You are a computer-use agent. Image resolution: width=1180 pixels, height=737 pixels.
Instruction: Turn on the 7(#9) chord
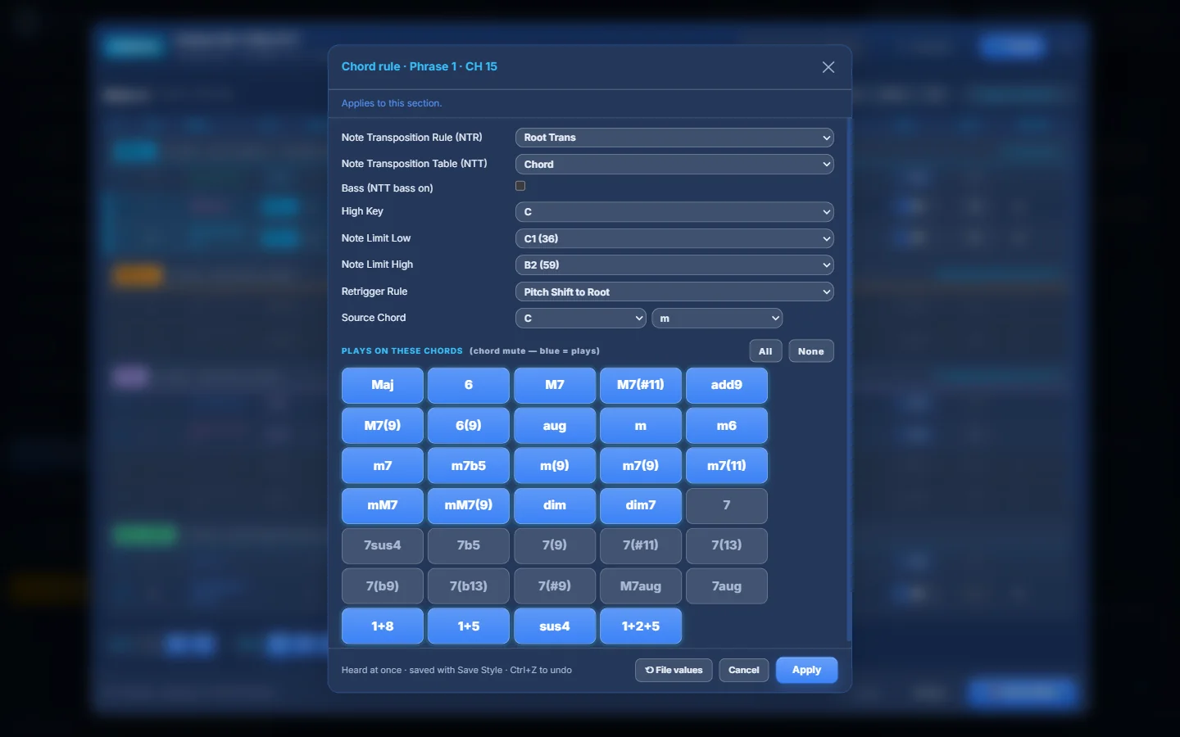coord(555,586)
